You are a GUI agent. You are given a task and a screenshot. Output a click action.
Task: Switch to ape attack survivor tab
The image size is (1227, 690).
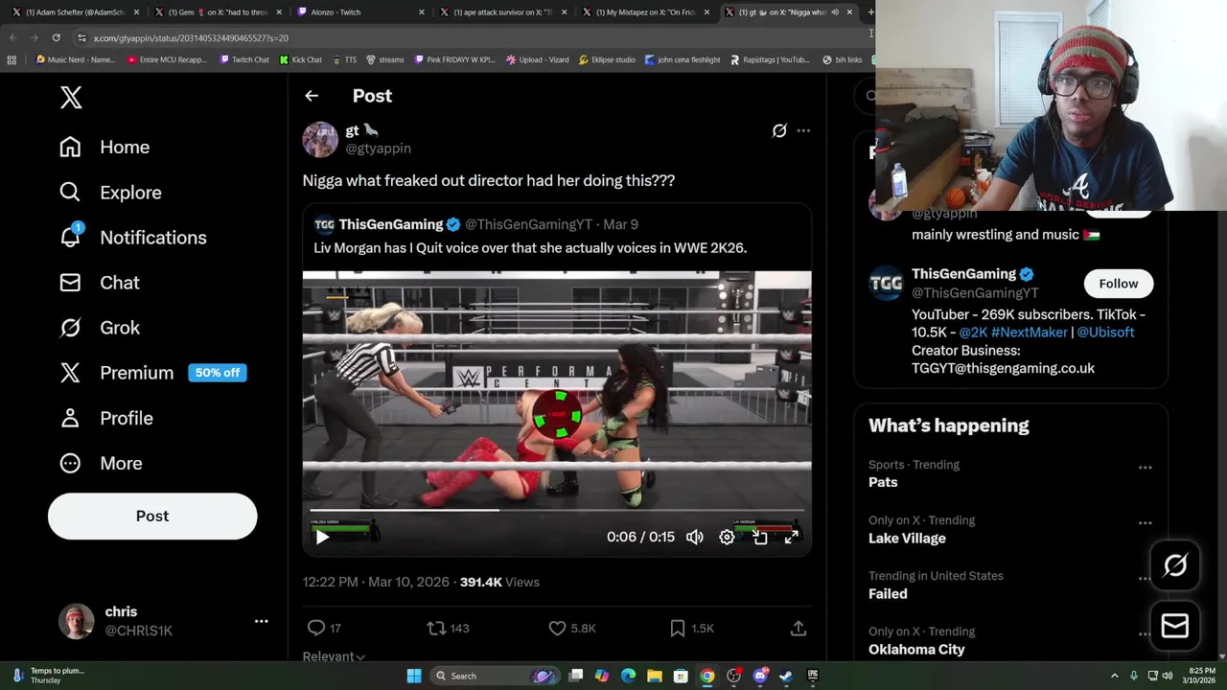tap(502, 11)
